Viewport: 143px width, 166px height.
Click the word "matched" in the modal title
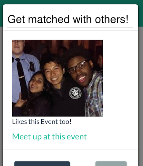point(49,19)
